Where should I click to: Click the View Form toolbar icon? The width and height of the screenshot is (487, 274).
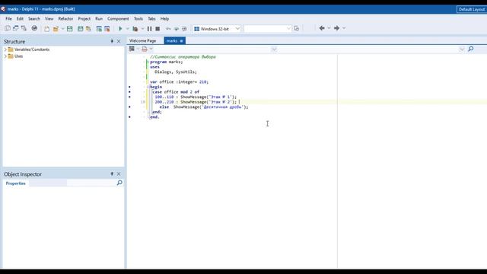[15, 29]
